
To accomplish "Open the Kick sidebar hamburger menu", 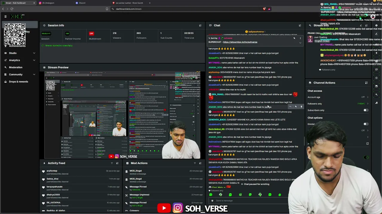I will point(5,17).
